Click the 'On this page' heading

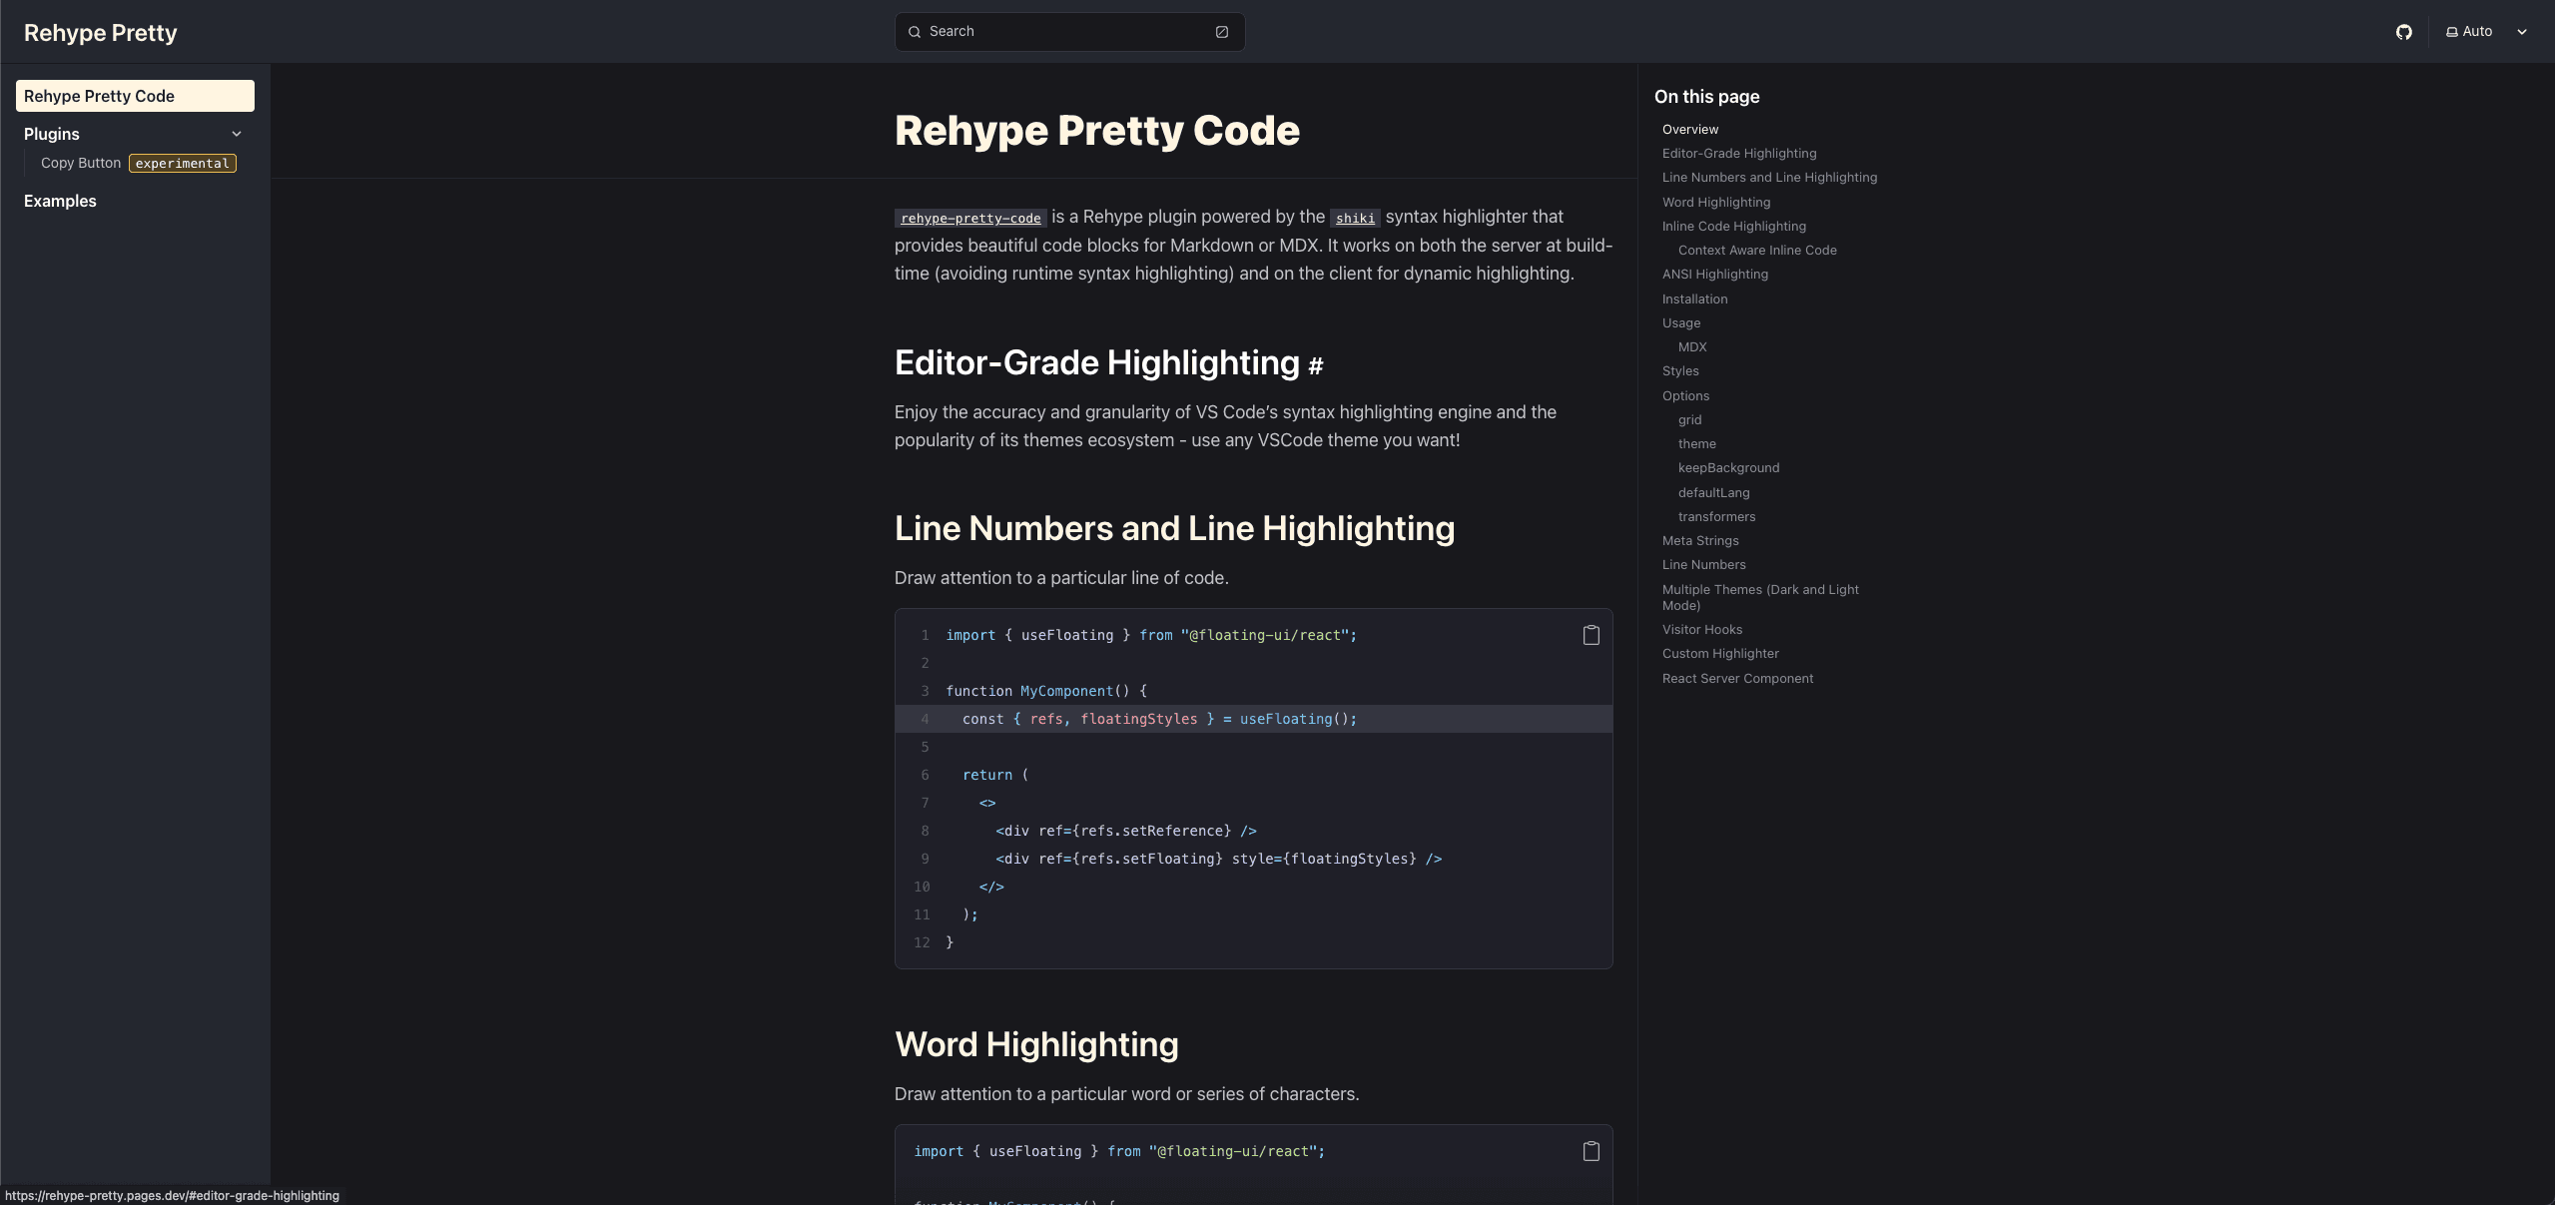(x=1706, y=97)
